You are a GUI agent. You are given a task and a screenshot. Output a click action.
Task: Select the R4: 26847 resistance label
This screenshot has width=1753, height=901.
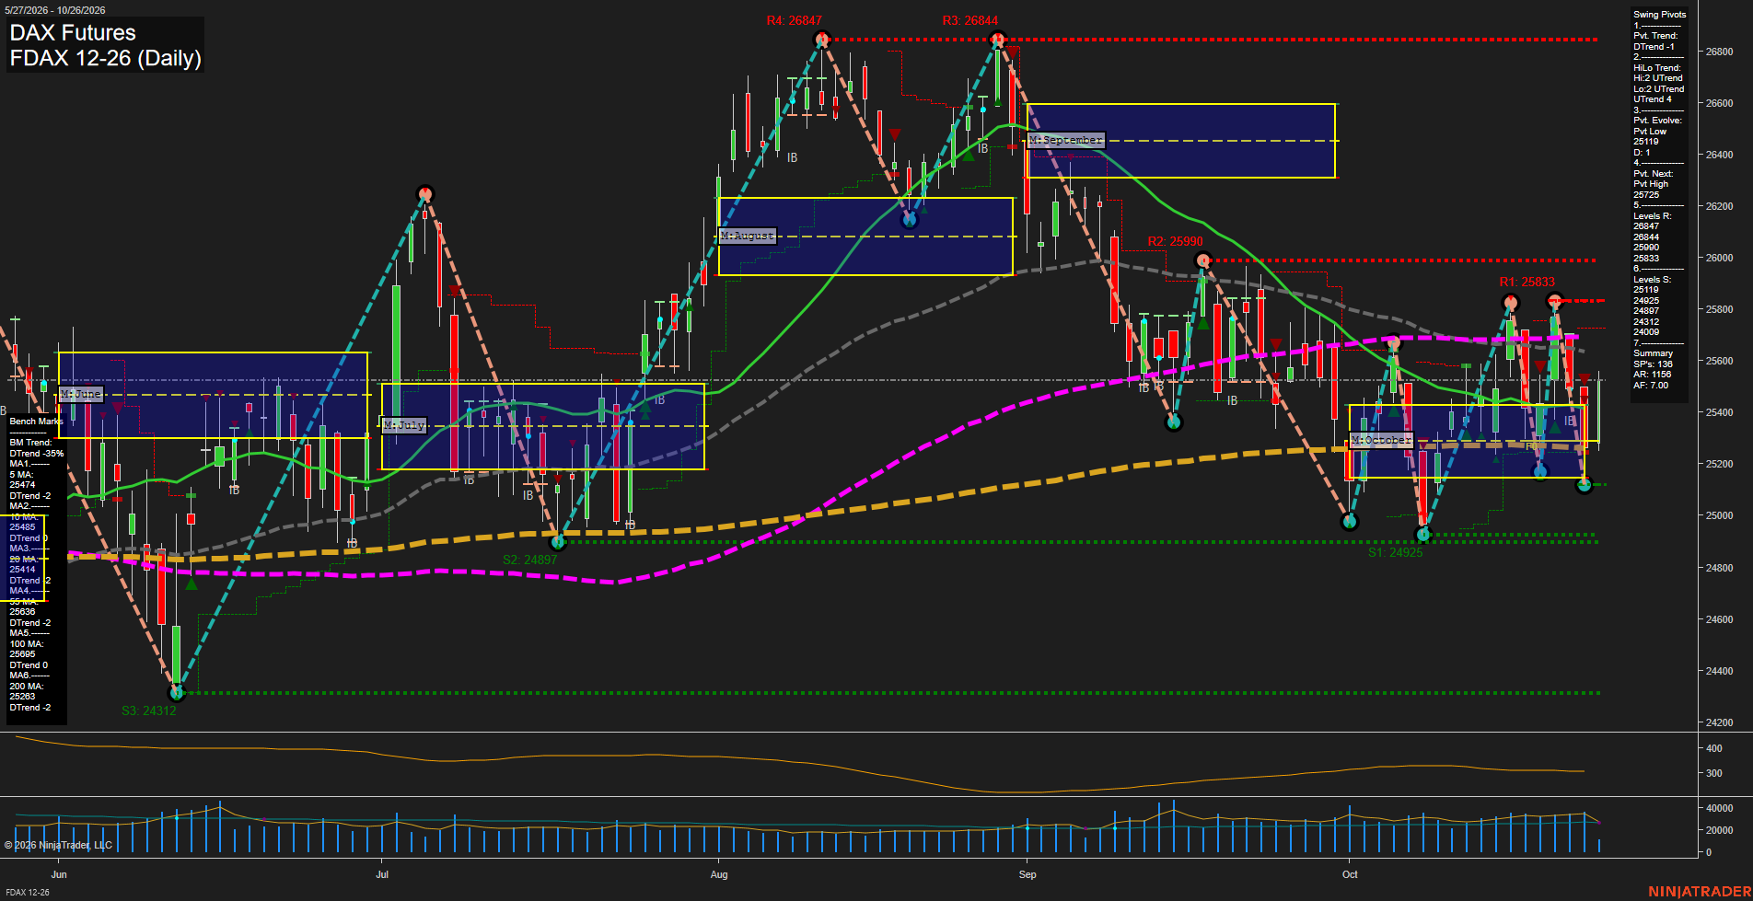794,20
